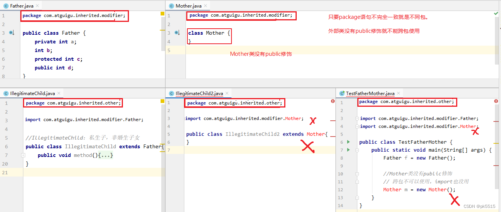Click the fold end marker at comment line 11
Viewport: 501px width, 212px height.
tap(357, 181)
